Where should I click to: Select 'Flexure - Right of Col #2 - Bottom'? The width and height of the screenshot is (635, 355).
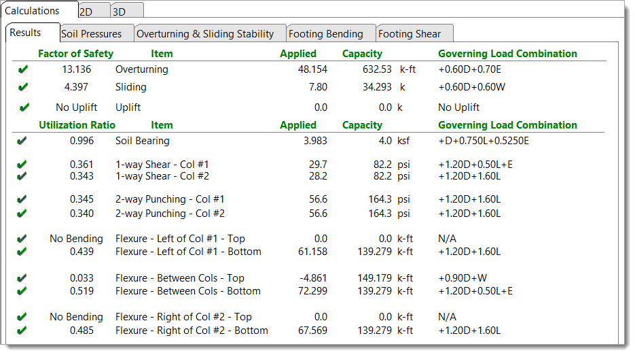point(192,331)
